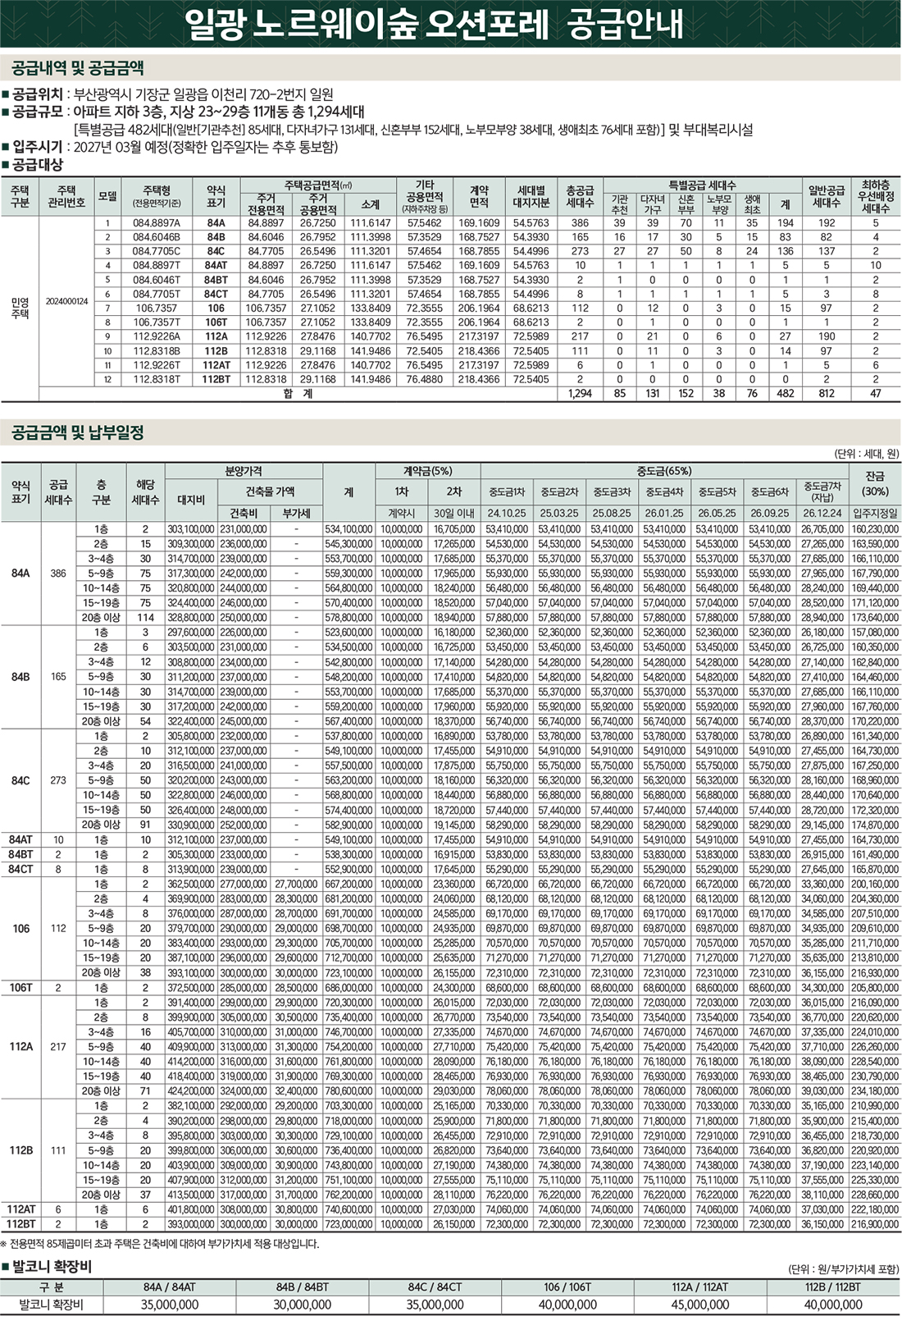The image size is (902, 1330).
Task: Select the 112B 20층 이상 total '762,200,000'
Action: [348, 1195]
